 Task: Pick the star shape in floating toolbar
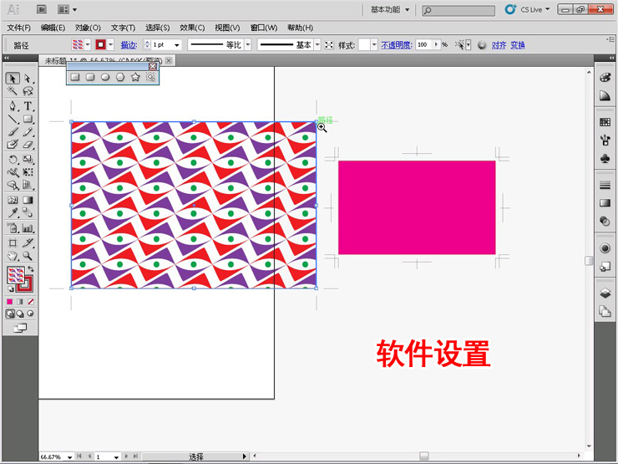click(135, 77)
